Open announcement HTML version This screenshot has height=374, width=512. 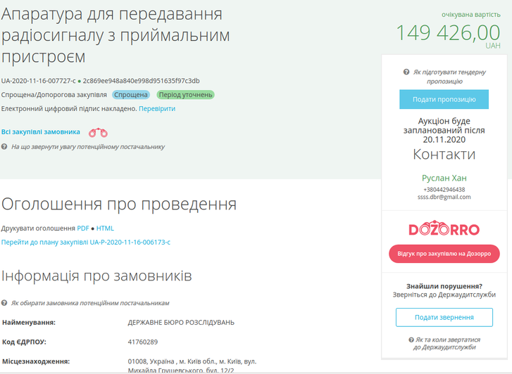pos(105,228)
